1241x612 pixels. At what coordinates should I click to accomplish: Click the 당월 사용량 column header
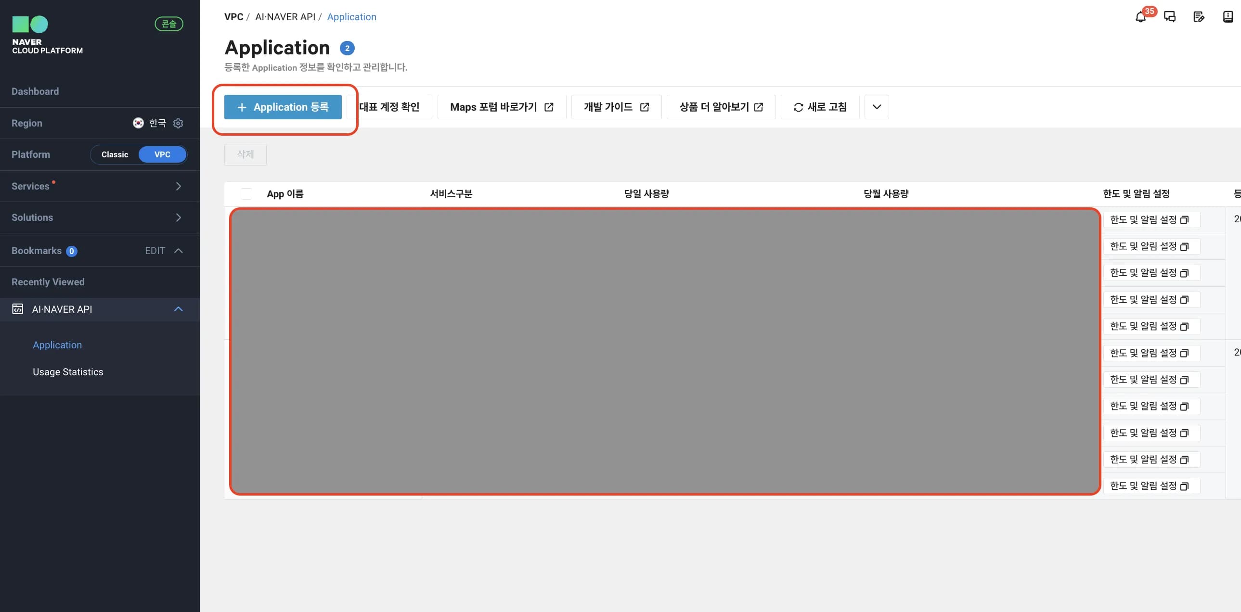pos(886,193)
